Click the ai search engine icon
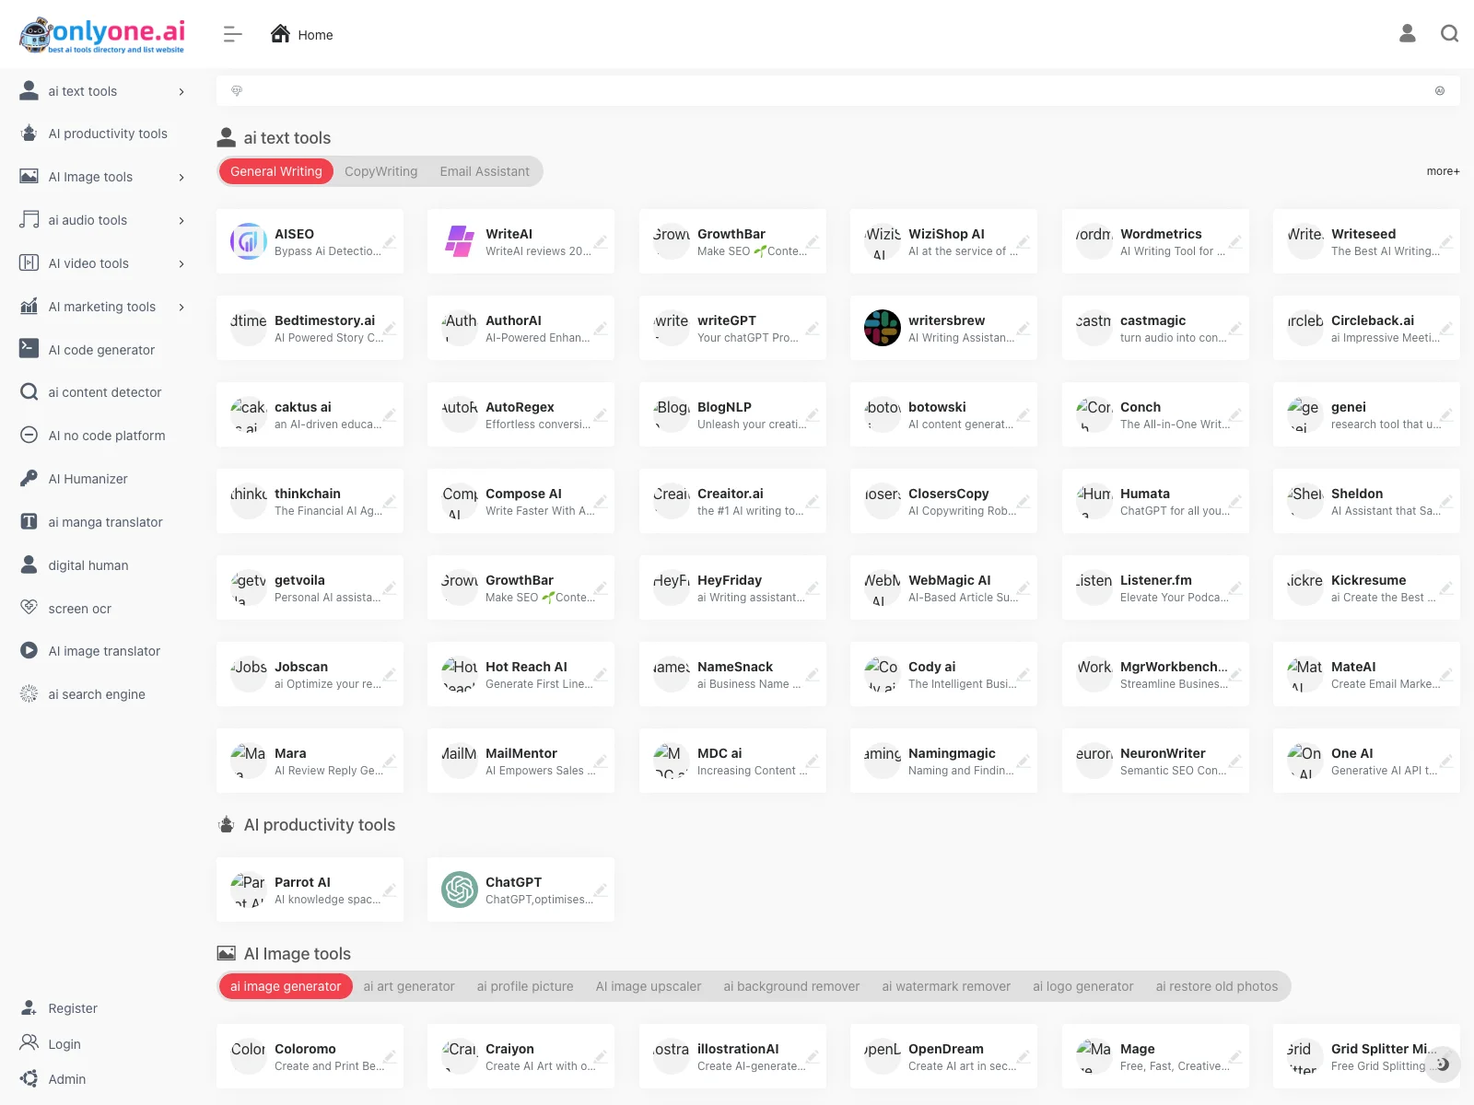Screen dimensions: 1474x1105 29,694
